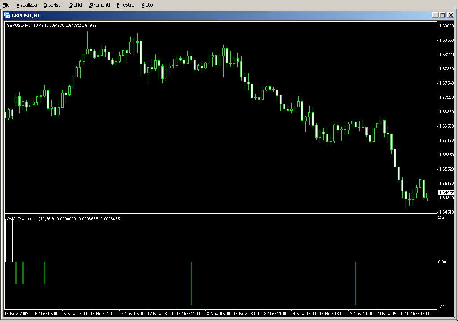Open the Inserisci menu
The image size is (458, 321).
pos(53,5)
